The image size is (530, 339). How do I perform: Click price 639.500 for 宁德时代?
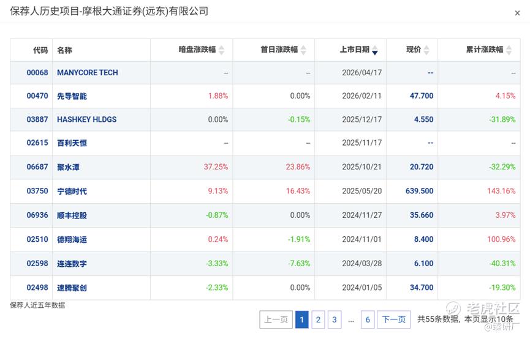[x=420, y=191]
